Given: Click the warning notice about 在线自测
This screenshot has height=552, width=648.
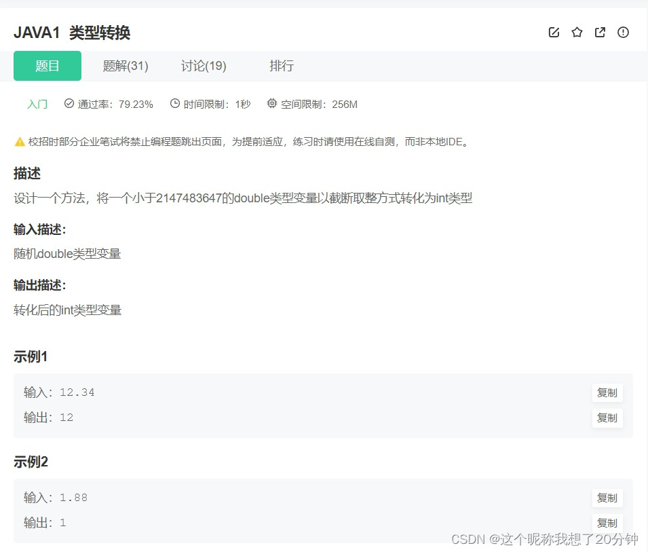Looking at the screenshot, I should point(248,142).
